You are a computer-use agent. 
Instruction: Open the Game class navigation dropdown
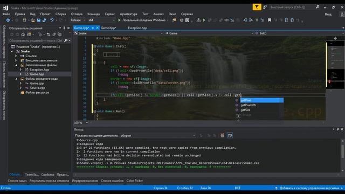[208, 33]
